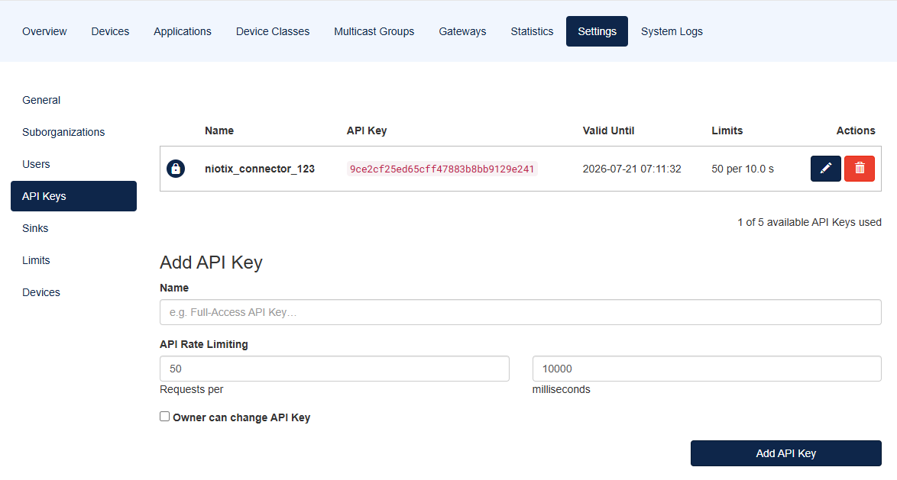This screenshot has height=480, width=897.
Task: Click the API Rate Limiting label
Action: click(x=204, y=344)
